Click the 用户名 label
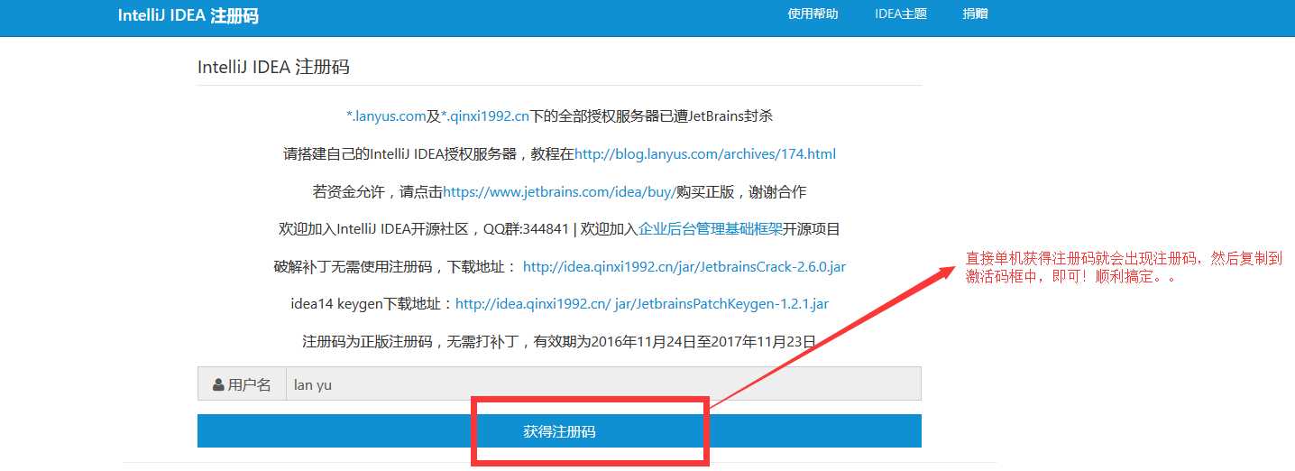 tap(249, 384)
